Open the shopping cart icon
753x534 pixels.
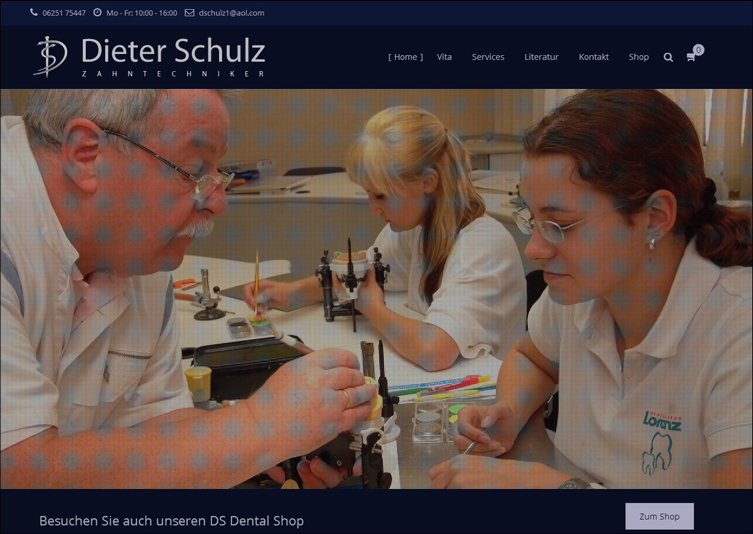(691, 57)
